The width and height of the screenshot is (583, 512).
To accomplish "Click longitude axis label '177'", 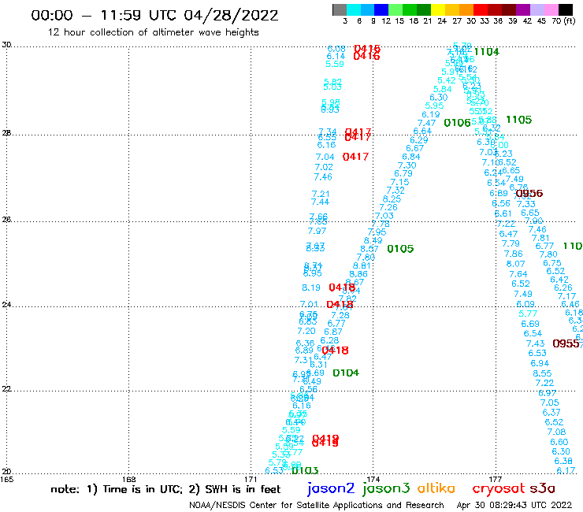I will [x=496, y=480].
